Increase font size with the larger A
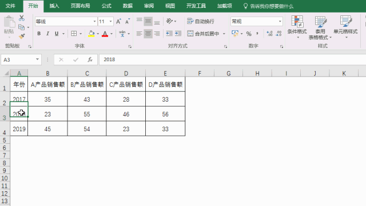366x206 pixels. (x=118, y=22)
